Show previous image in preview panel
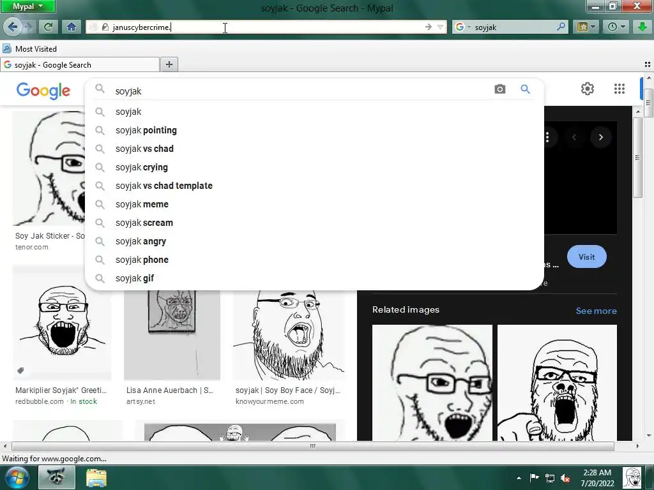 pos(574,137)
